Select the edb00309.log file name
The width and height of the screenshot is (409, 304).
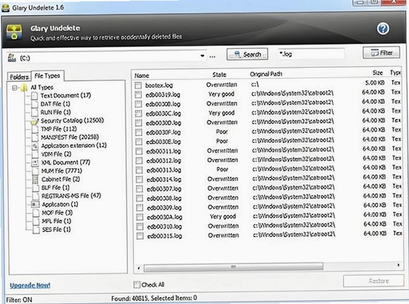(x=164, y=208)
